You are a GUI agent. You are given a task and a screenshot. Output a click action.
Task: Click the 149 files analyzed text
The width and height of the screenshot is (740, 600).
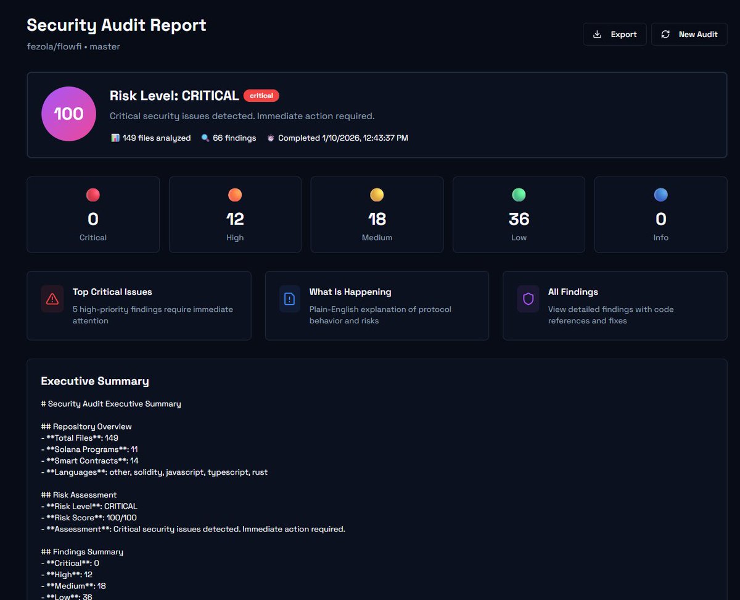157,138
